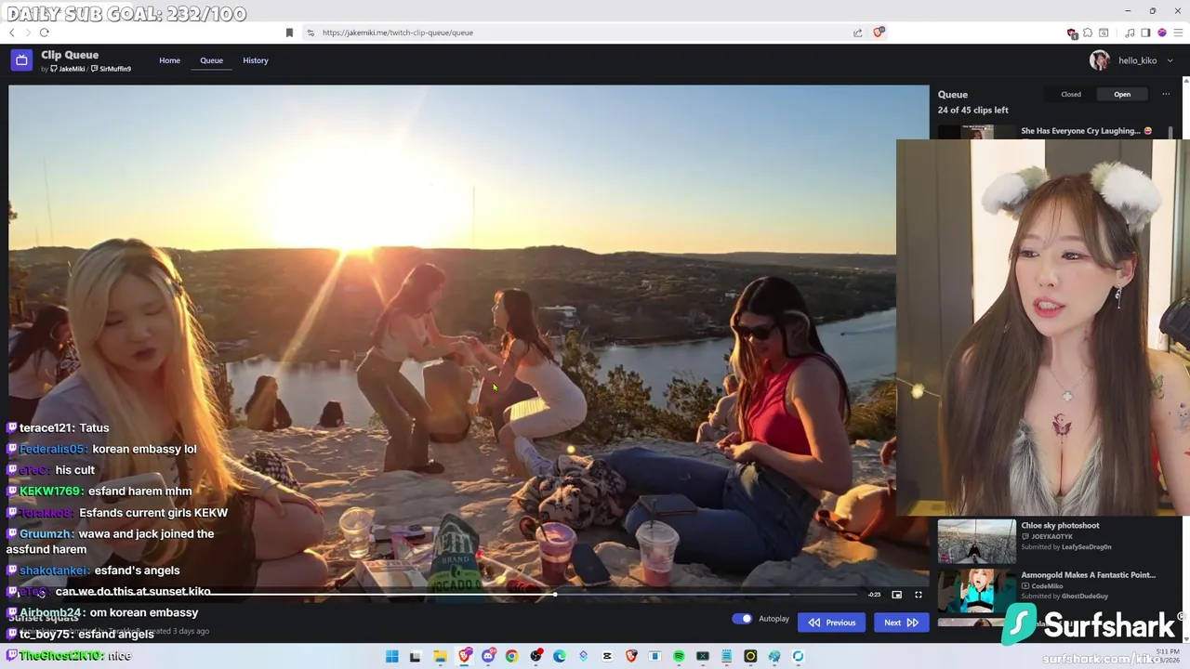Click the hello_kiko profile avatar
The image size is (1190, 669).
tap(1100, 60)
